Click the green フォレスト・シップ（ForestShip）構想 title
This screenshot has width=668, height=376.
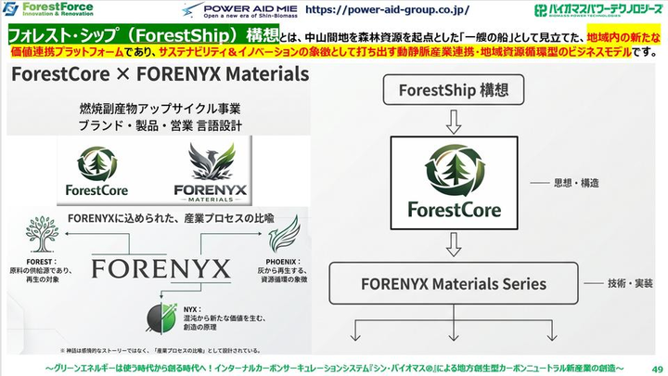tap(144, 34)
